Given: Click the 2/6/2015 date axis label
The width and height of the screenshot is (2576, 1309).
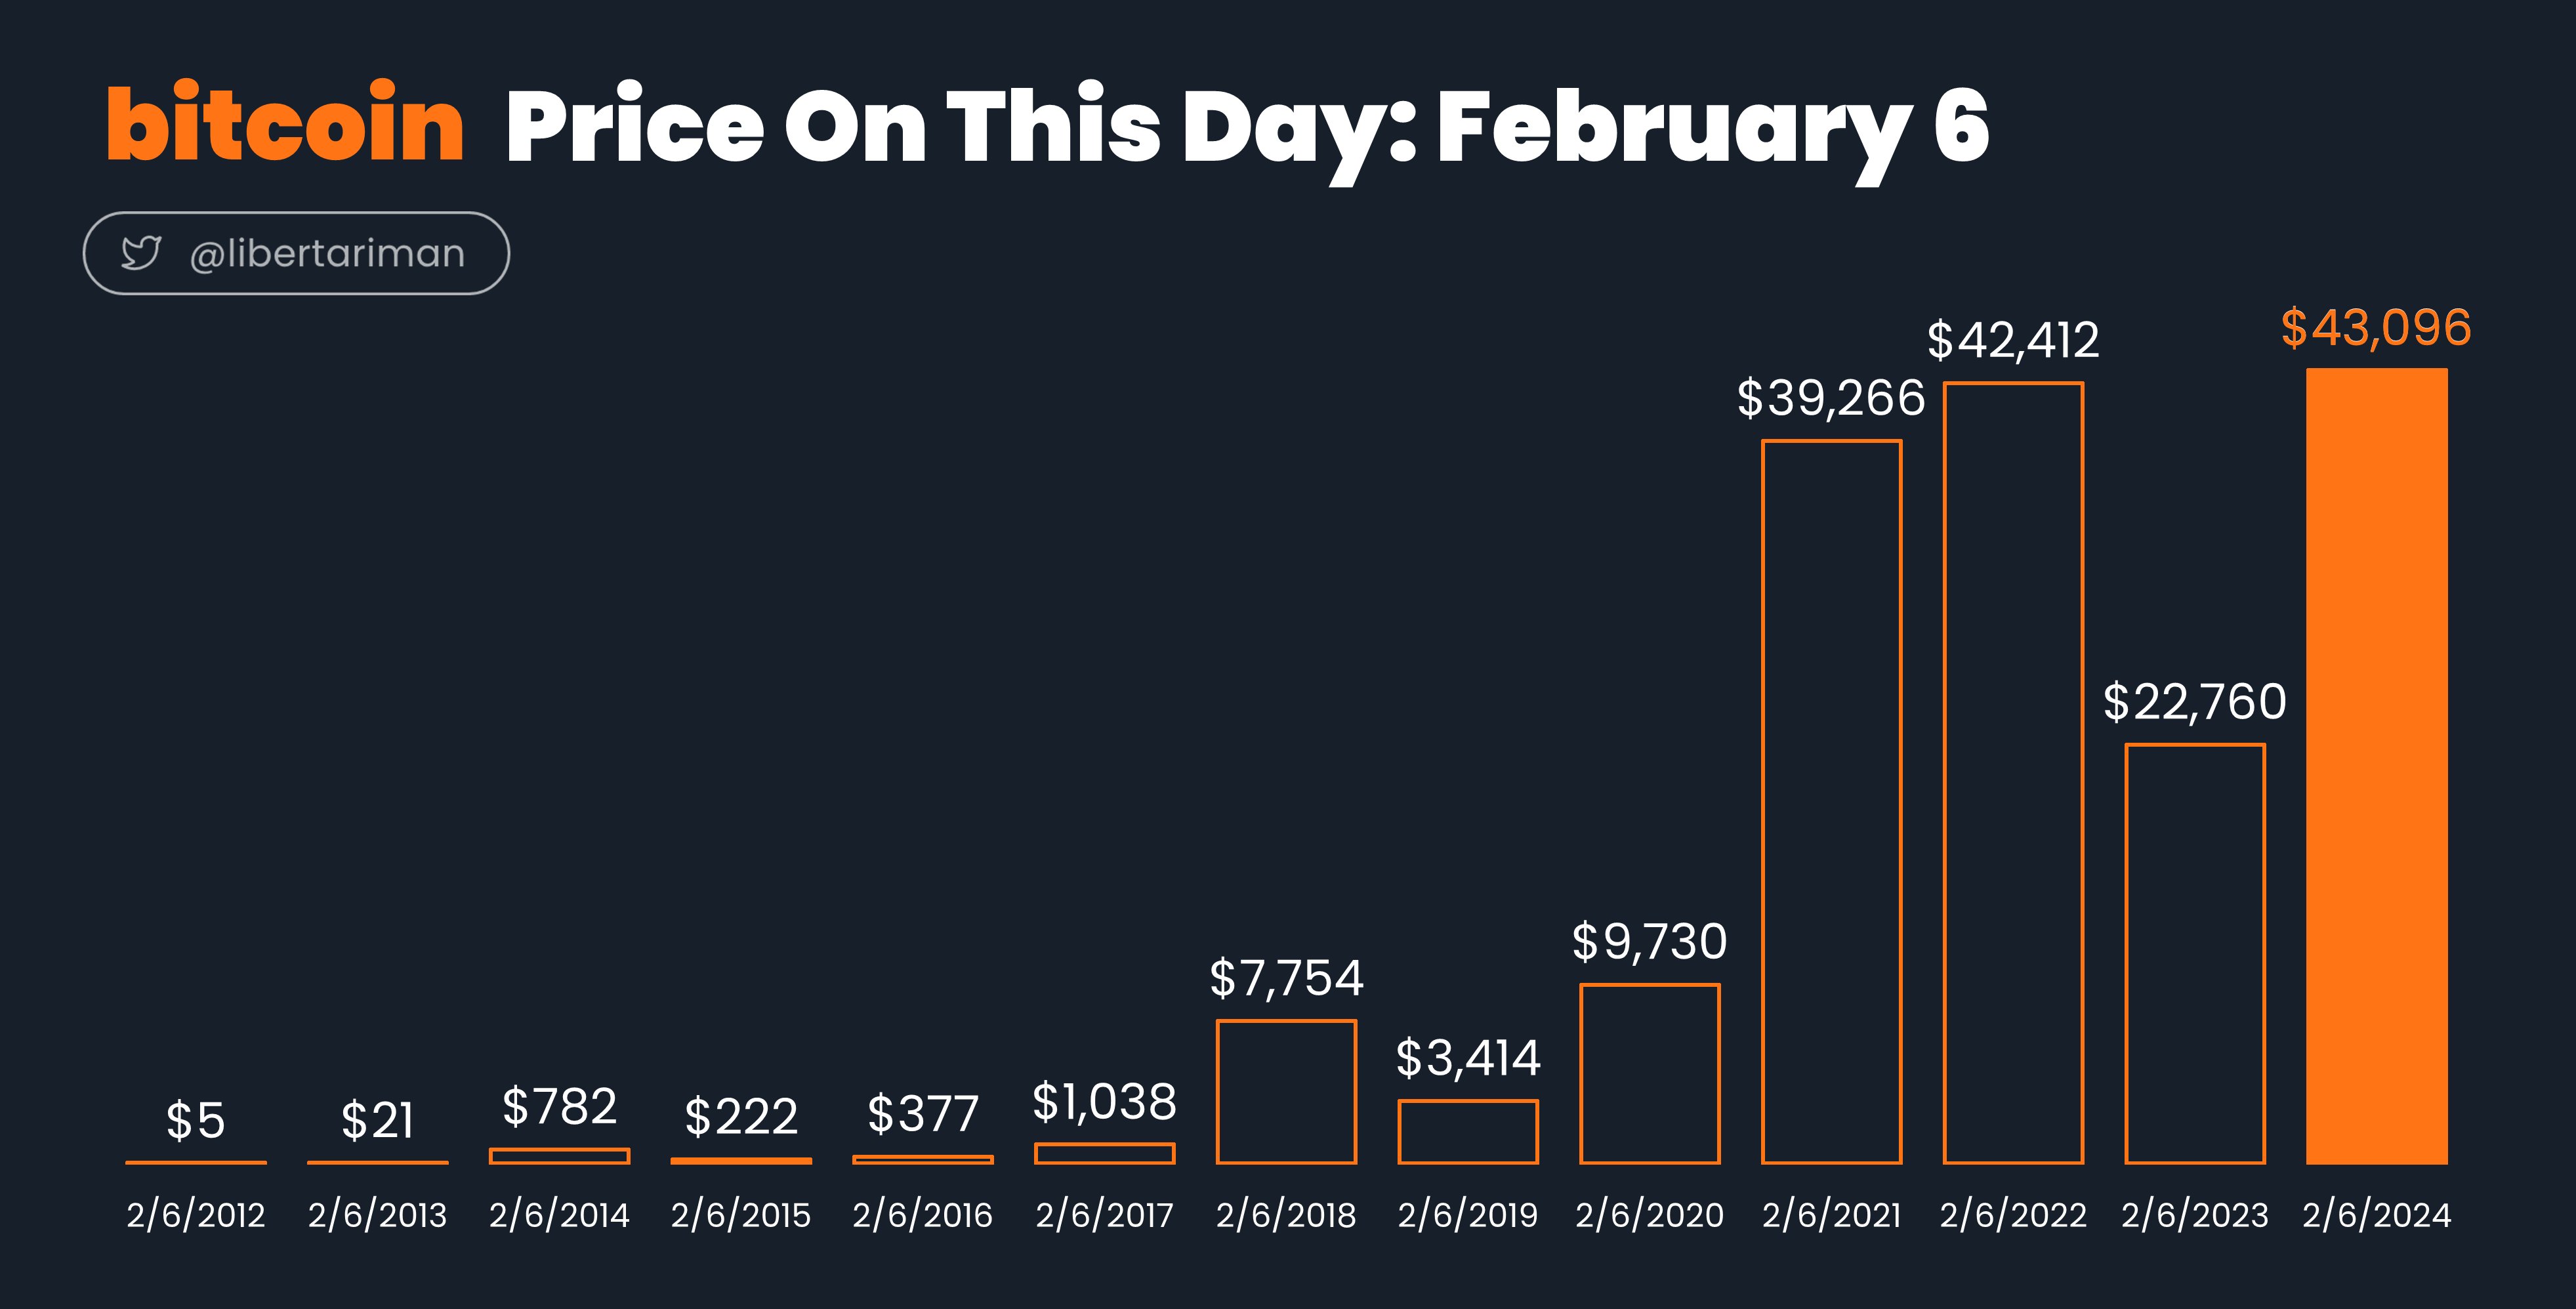Looking at the screenshot, I should [x=741, y=1215].
